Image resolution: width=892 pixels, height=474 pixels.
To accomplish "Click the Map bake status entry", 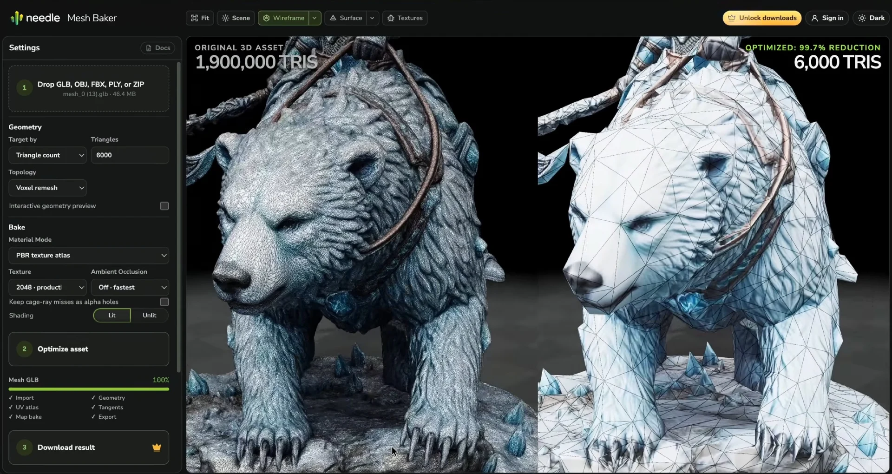I will pos(25,417).
